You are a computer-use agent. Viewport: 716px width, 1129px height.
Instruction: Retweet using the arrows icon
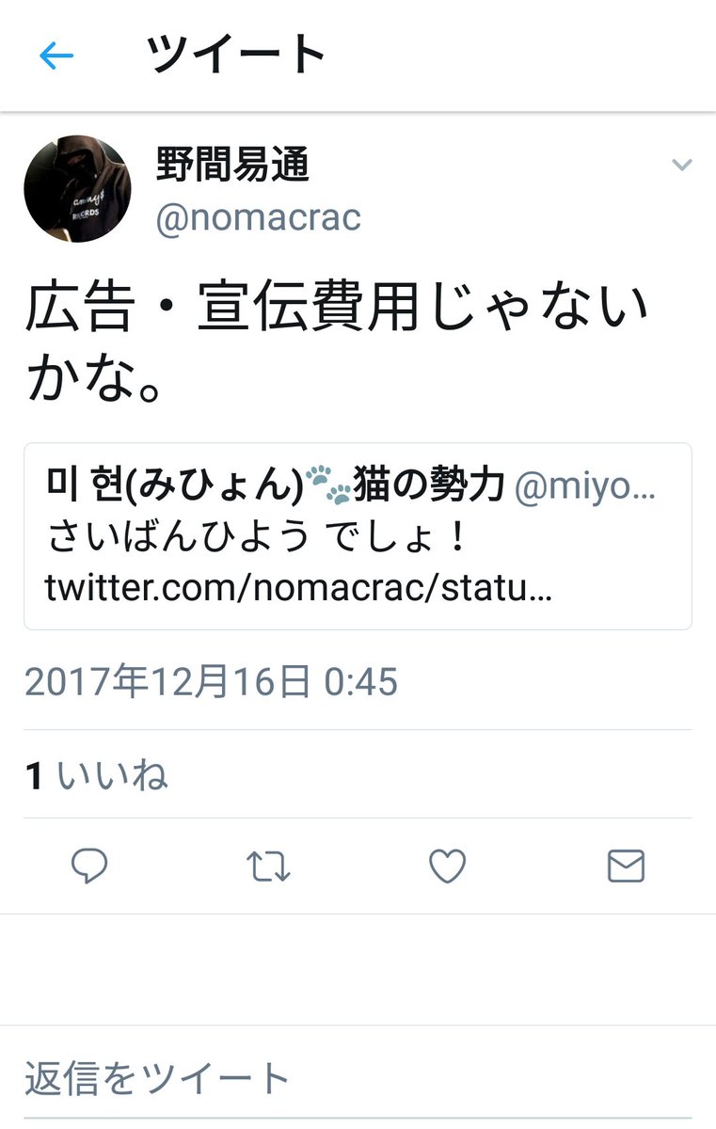point(268,867)
